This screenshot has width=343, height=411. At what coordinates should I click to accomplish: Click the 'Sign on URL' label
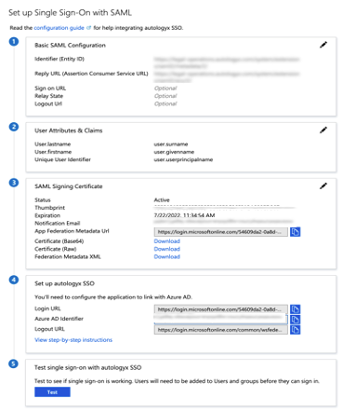[50, 89]
